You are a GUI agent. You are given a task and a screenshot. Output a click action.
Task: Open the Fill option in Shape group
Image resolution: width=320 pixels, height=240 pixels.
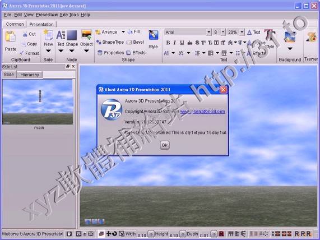coord(134,31)
